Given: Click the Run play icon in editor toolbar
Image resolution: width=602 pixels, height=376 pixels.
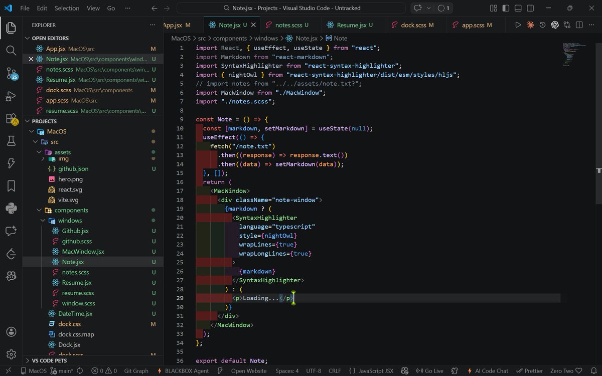Looking at the screenshot, I should click(518, 25).
